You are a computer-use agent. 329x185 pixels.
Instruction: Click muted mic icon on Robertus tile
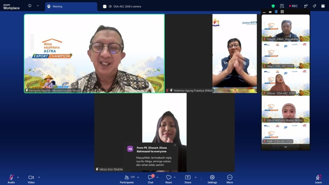coord(167,90)
